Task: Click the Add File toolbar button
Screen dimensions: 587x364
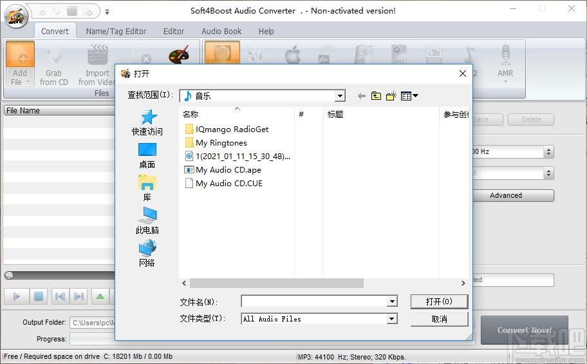Action: coord(20,64)
